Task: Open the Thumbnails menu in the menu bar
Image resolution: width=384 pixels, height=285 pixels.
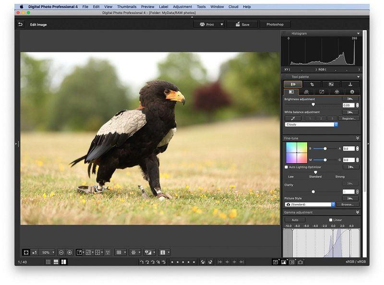Action: point(127,7)
